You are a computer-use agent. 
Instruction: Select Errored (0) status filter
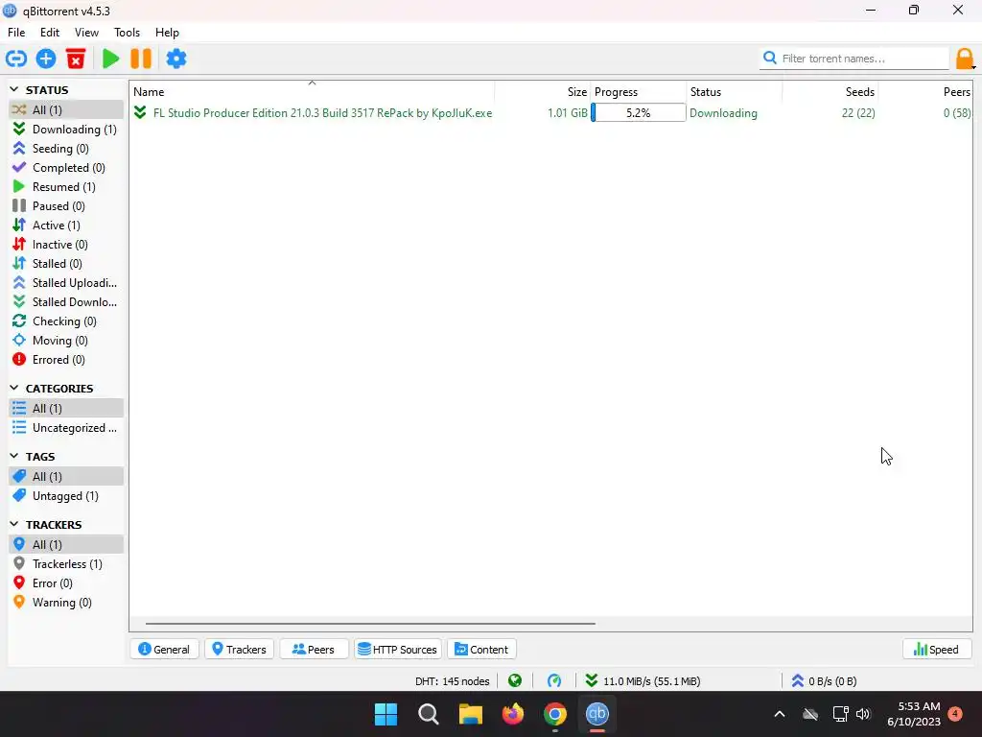point(66,360)
